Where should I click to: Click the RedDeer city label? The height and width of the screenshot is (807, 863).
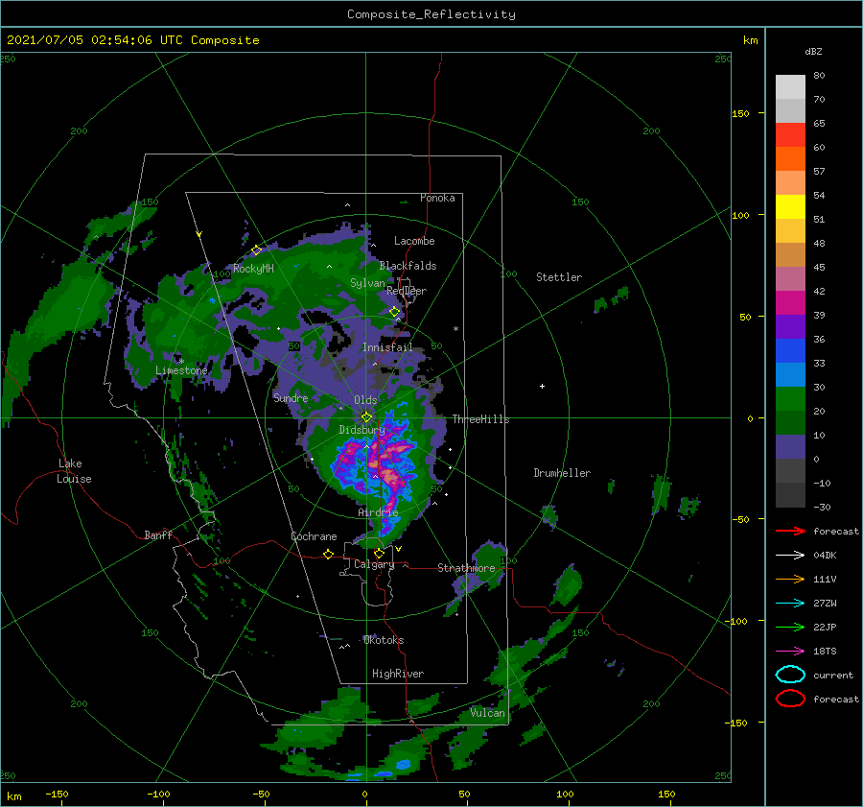pos(407,291)
